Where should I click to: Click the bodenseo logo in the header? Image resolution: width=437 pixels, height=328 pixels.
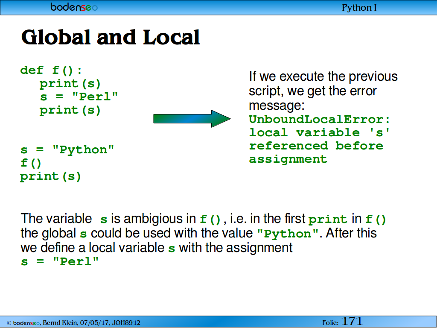tap(74, 7)
